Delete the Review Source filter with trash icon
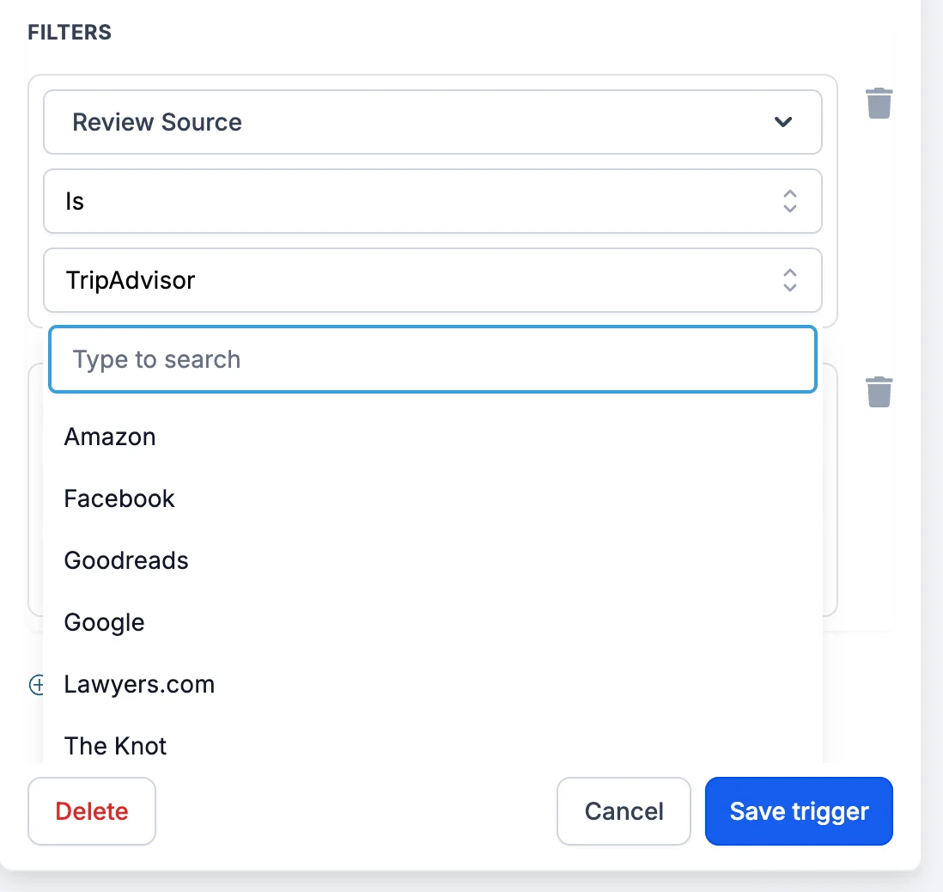The height and width of the screenshot is (892, 943). coord(879,103)
